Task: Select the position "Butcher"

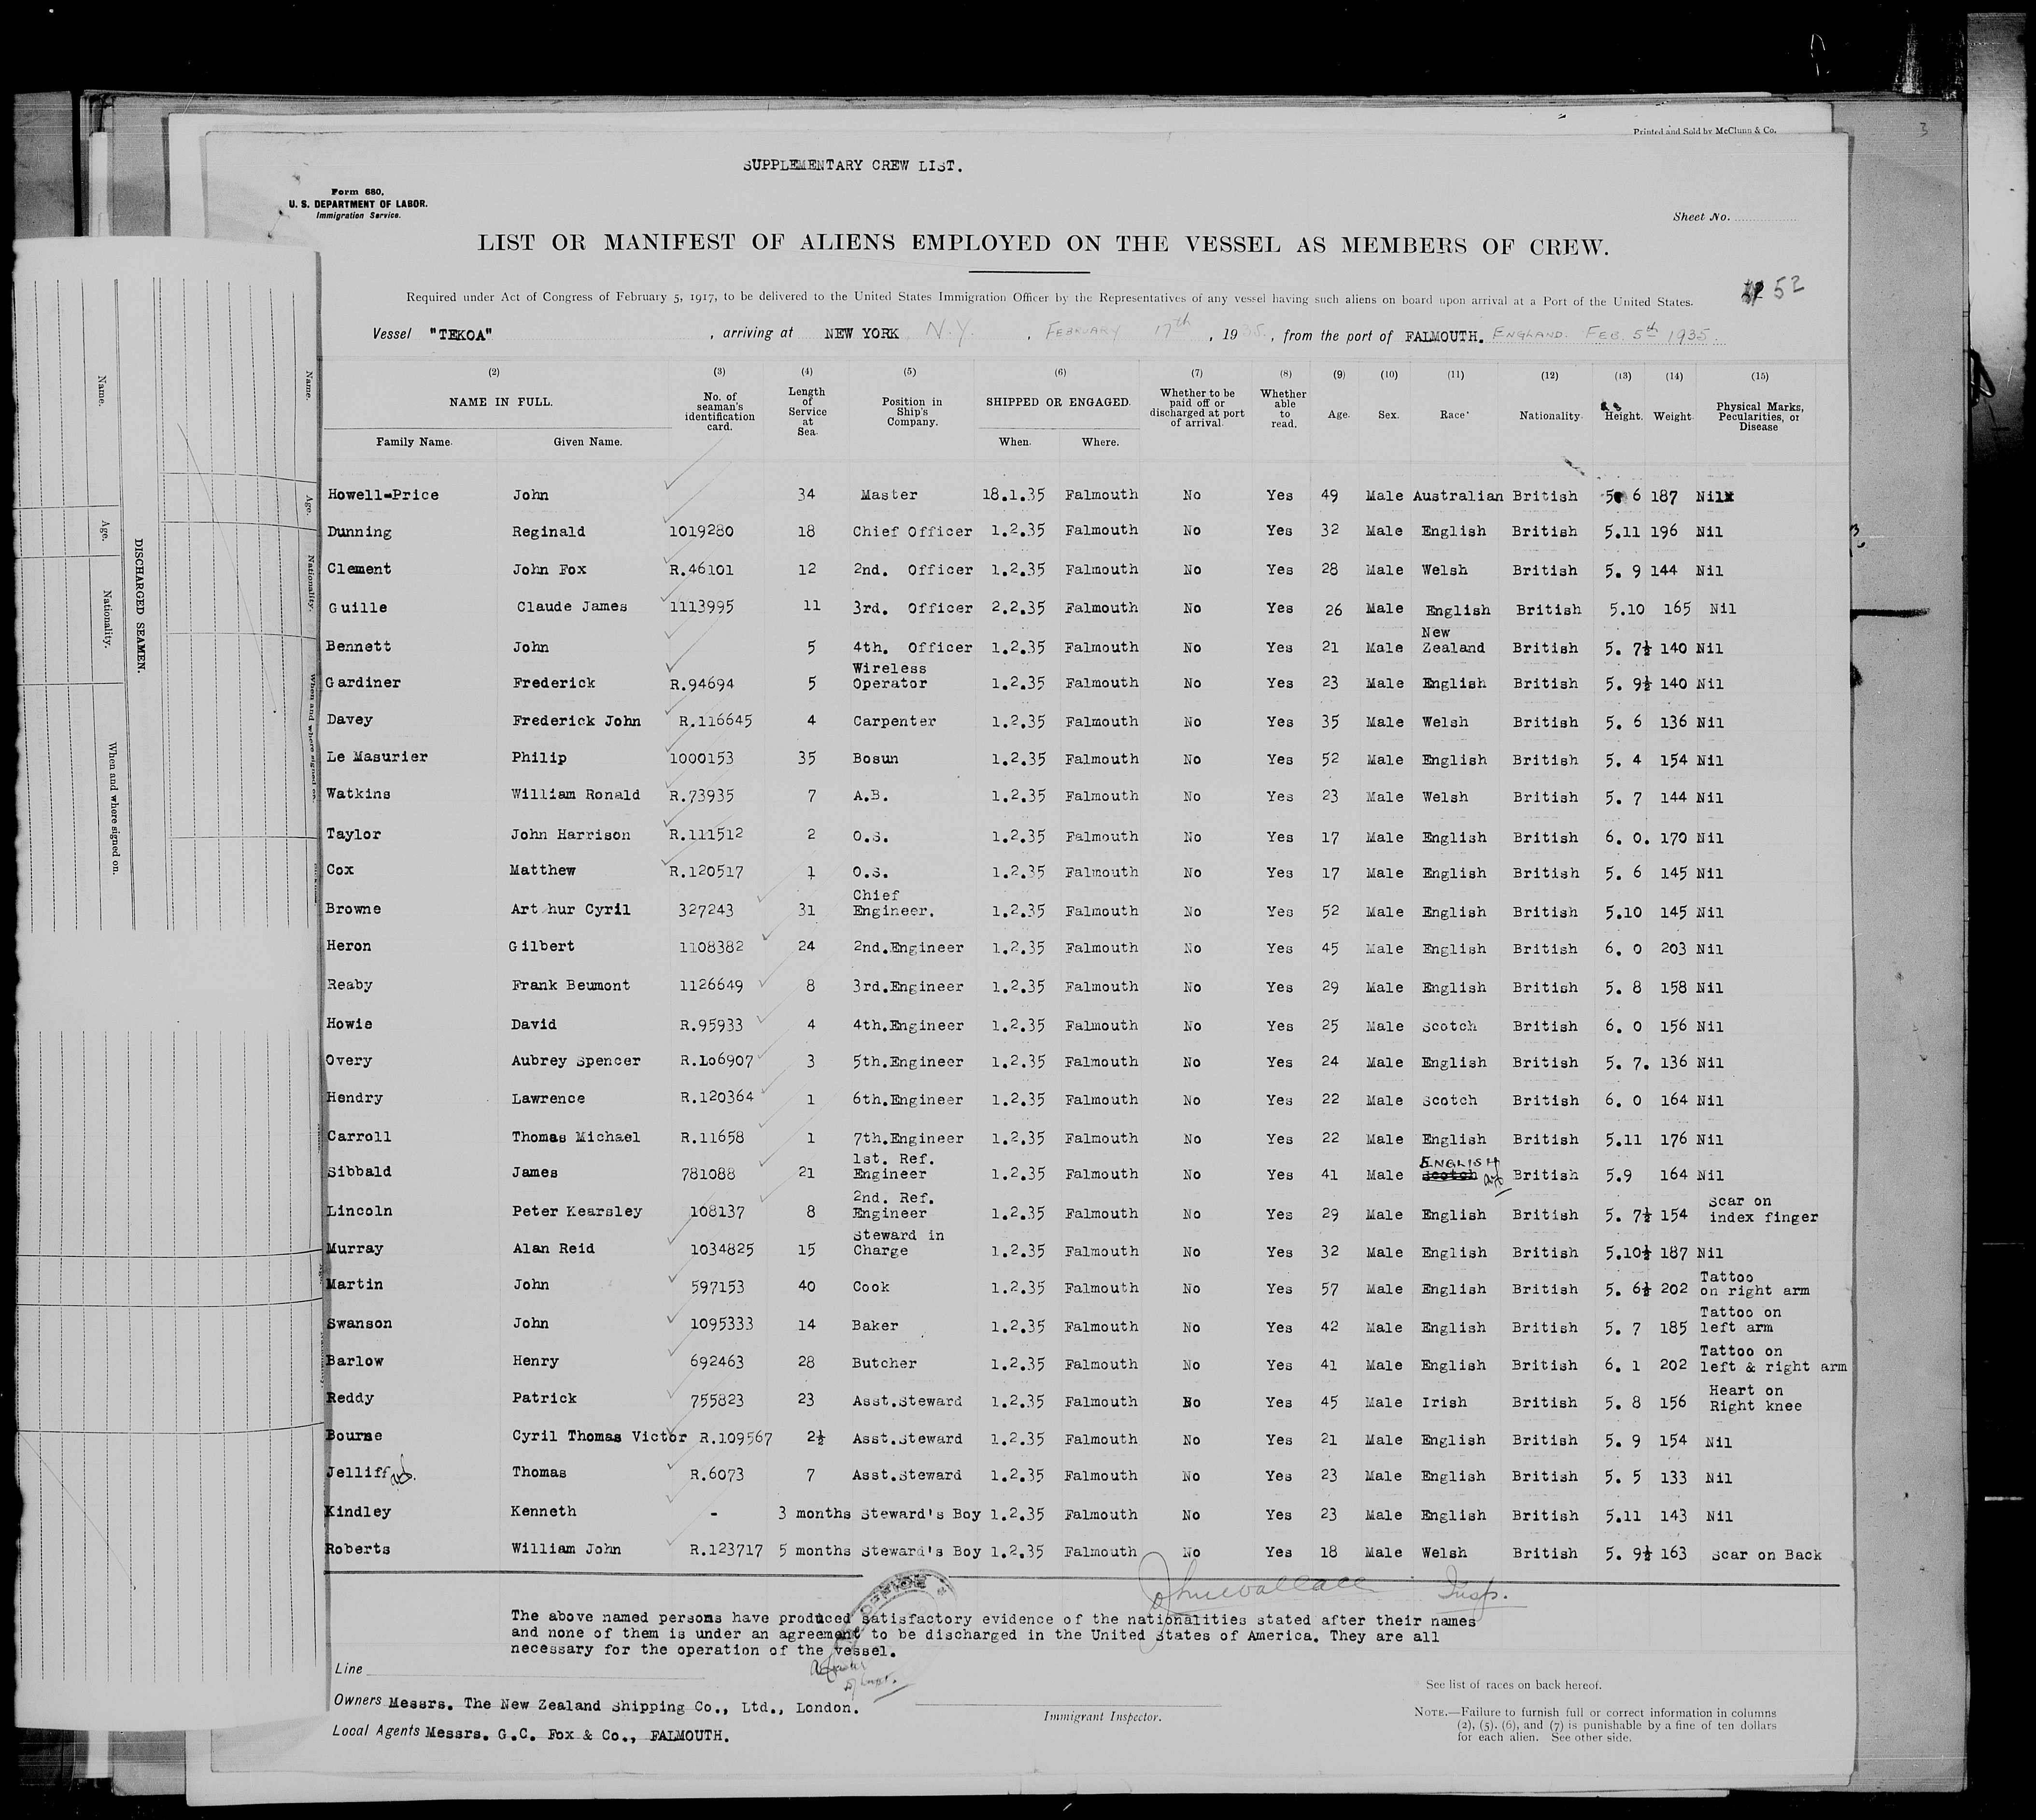Action: (885, 1363)
